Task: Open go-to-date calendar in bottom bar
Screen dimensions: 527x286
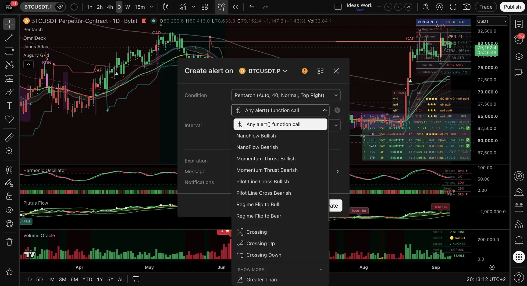Action: [136, 279]
